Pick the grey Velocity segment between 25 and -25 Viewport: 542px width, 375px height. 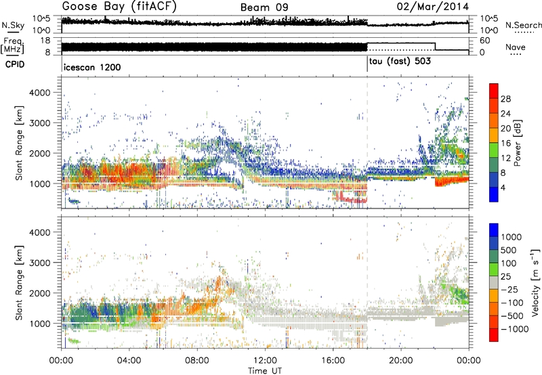[x=494, y=282]
